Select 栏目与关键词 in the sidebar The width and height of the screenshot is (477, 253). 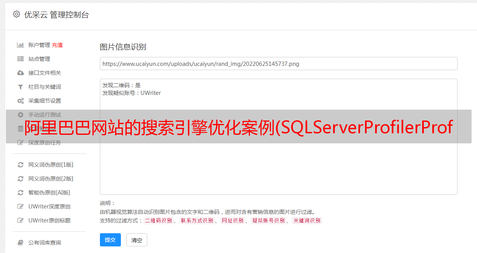pyautogui.click(x=45, y=87)
